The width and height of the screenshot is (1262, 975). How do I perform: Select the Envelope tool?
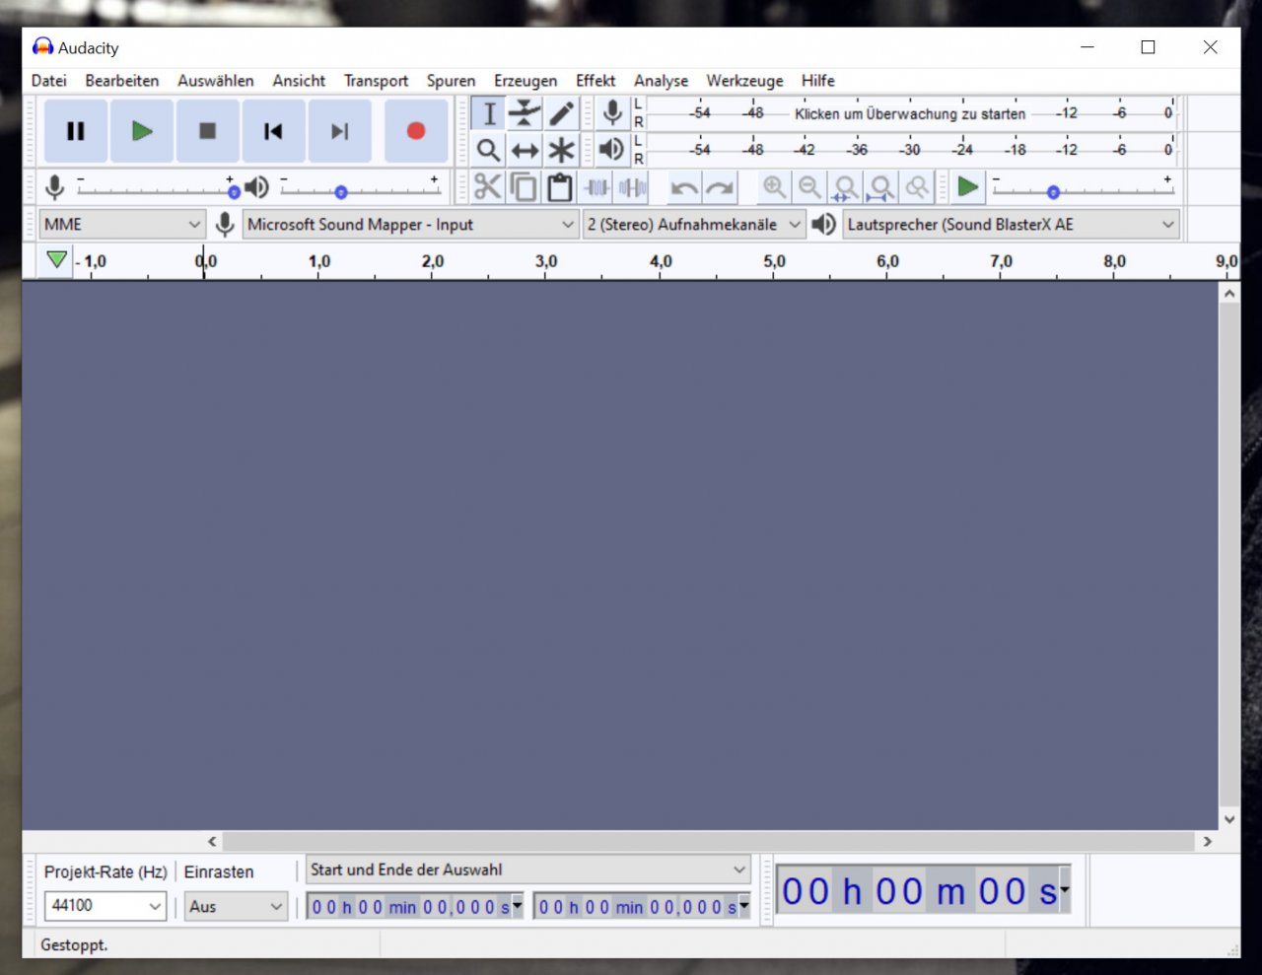525,113
